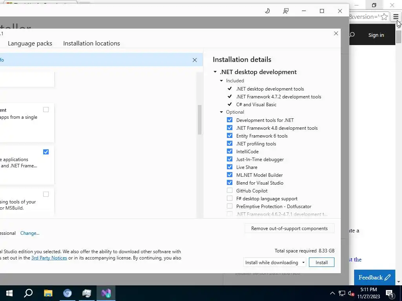Screen dimensions: 402x301
Task: Click the .NET Framework 4.7.2 development tools entry
Action: pyautogui.click(x=278, y=97)
